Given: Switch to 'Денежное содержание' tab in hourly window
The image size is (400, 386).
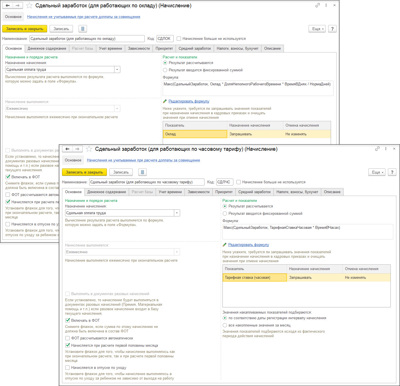Looking at the screenshot, I should coord(107,192).
